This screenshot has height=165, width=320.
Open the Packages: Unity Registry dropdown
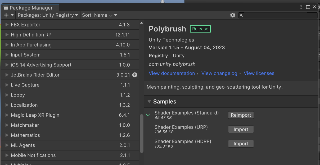48,15
